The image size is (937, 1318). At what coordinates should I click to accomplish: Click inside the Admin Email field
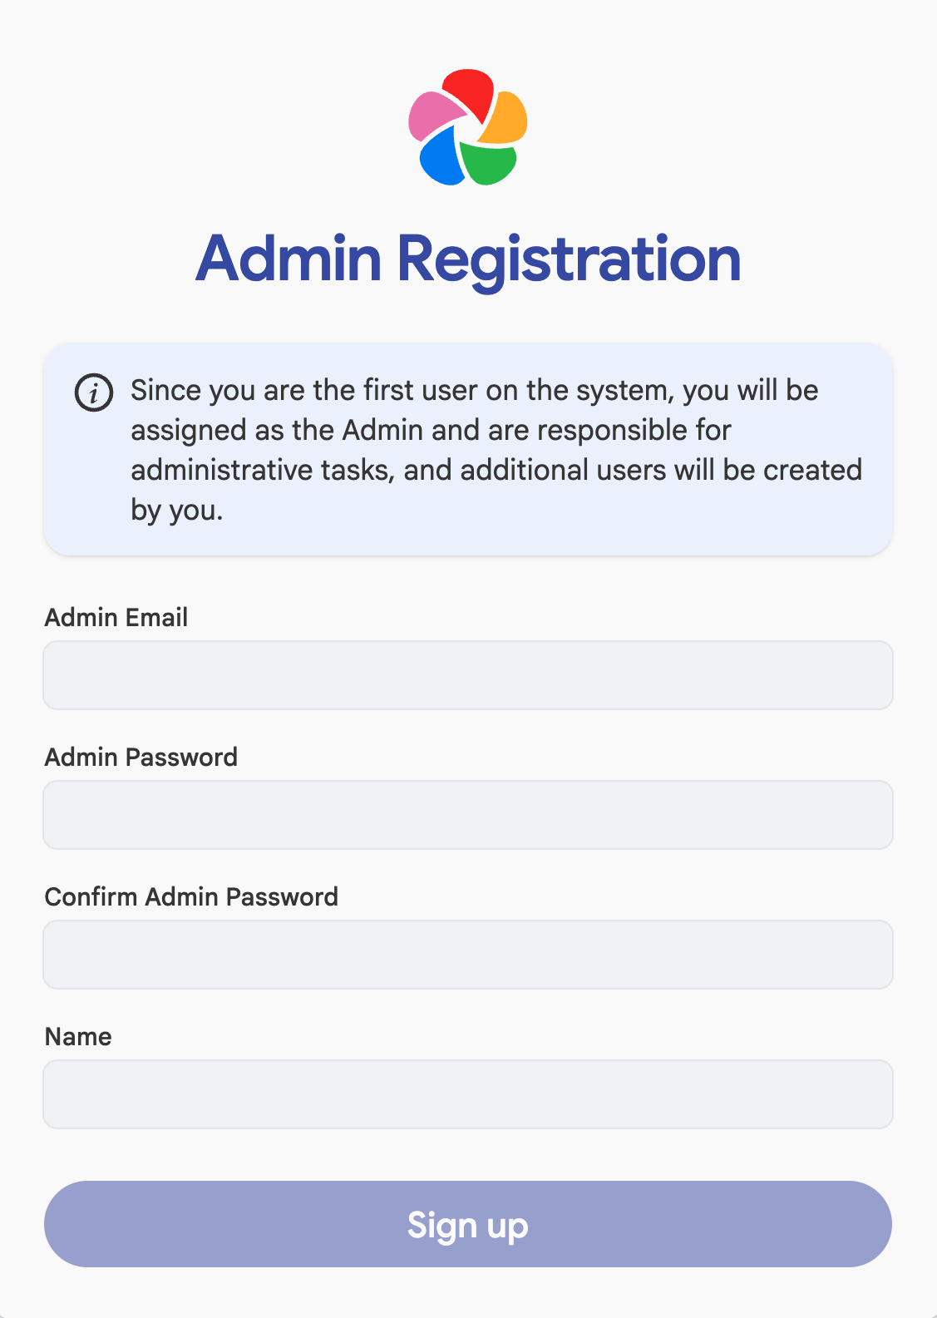[x=468, y=674]
